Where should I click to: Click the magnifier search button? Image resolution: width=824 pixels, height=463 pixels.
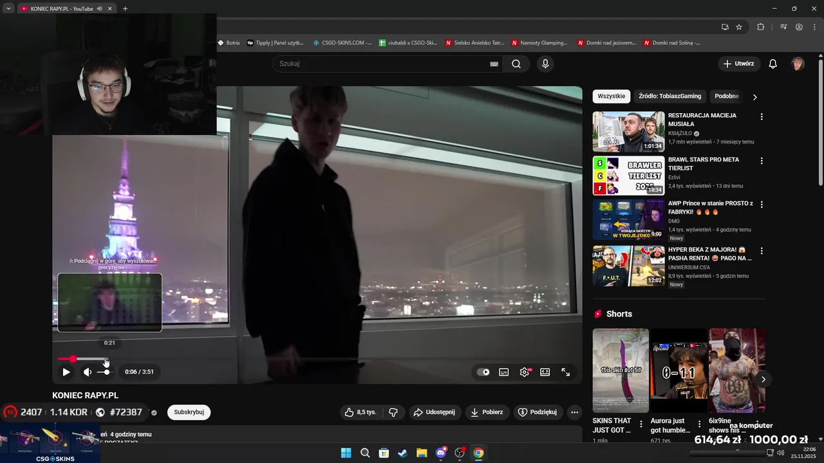[x=516, y=64]
